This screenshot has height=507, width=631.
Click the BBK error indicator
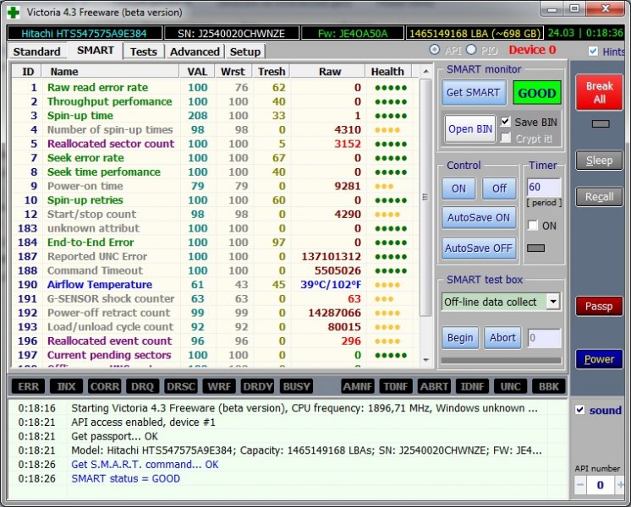pyautogui.click(x=547, y=386)
